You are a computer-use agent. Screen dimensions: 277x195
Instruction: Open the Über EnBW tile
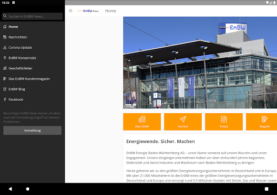pos(142,122)
